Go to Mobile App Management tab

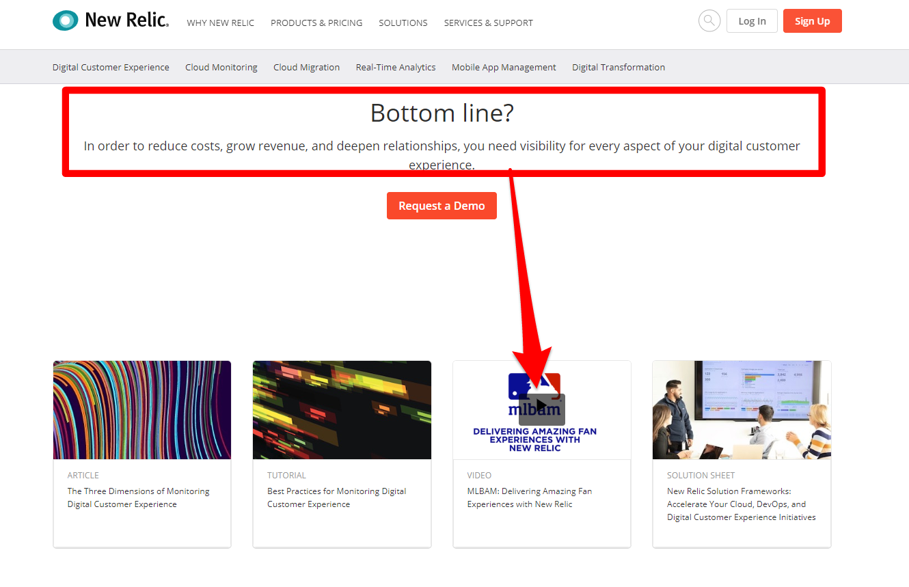point(504,67)
